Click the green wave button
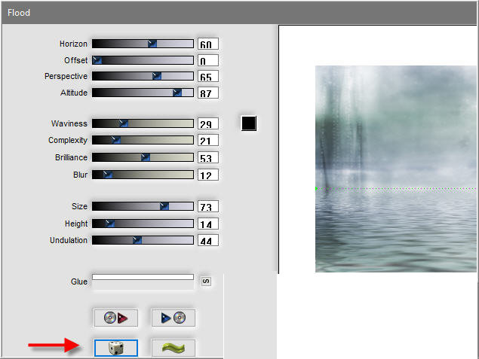Image resolution: width=479 pixels, height=359 pixels. point(173,348)
